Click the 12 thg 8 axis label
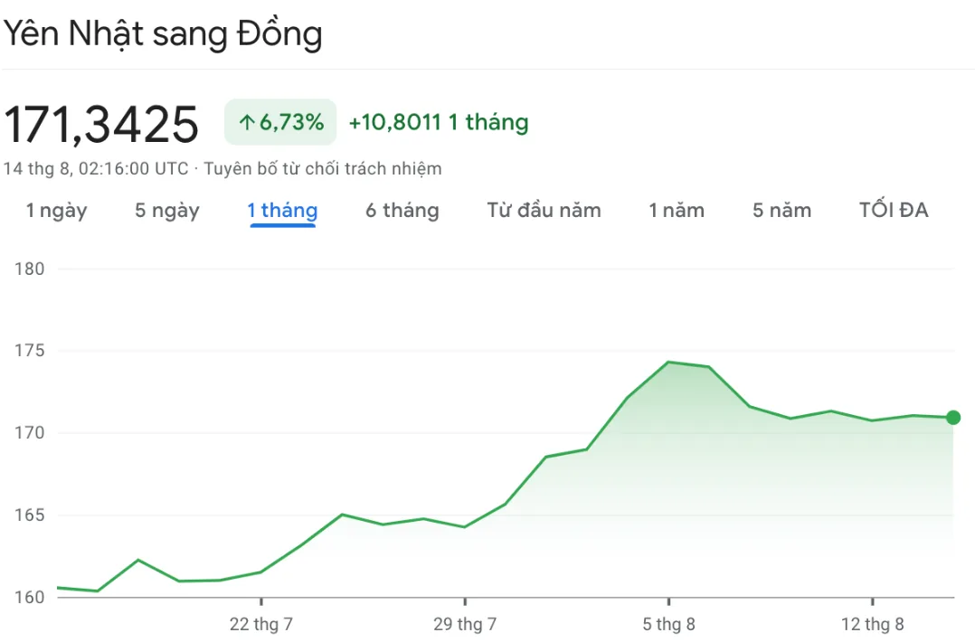 (873, 624)
